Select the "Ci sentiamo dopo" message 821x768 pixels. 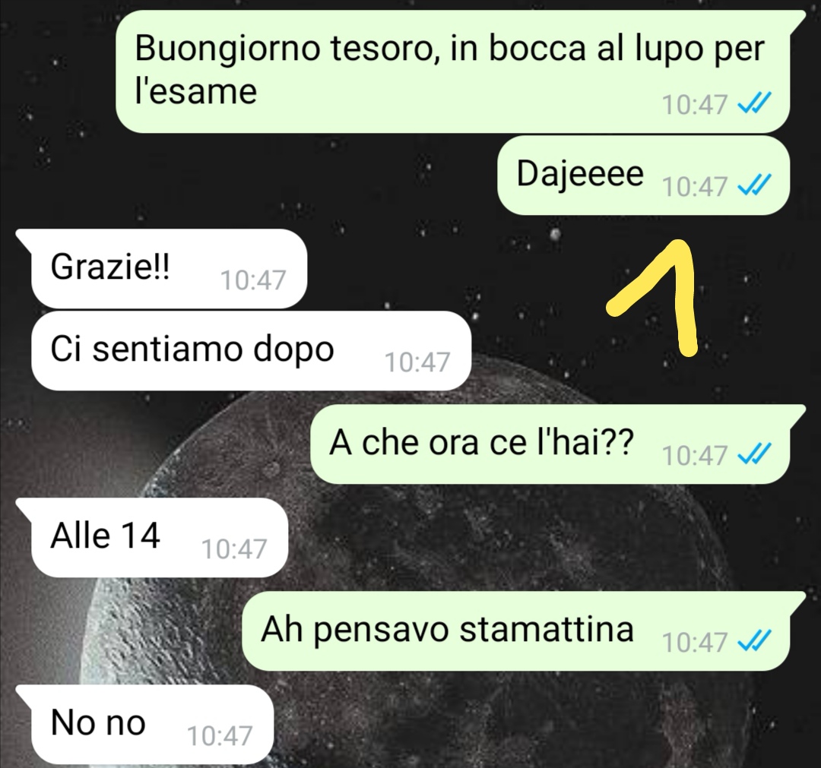click(x=252, y=350)
